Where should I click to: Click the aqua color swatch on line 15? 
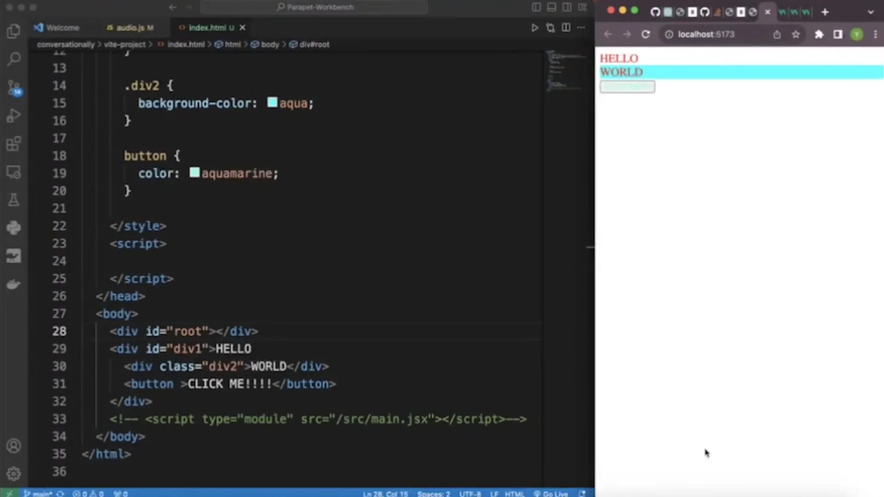point(272,103)
